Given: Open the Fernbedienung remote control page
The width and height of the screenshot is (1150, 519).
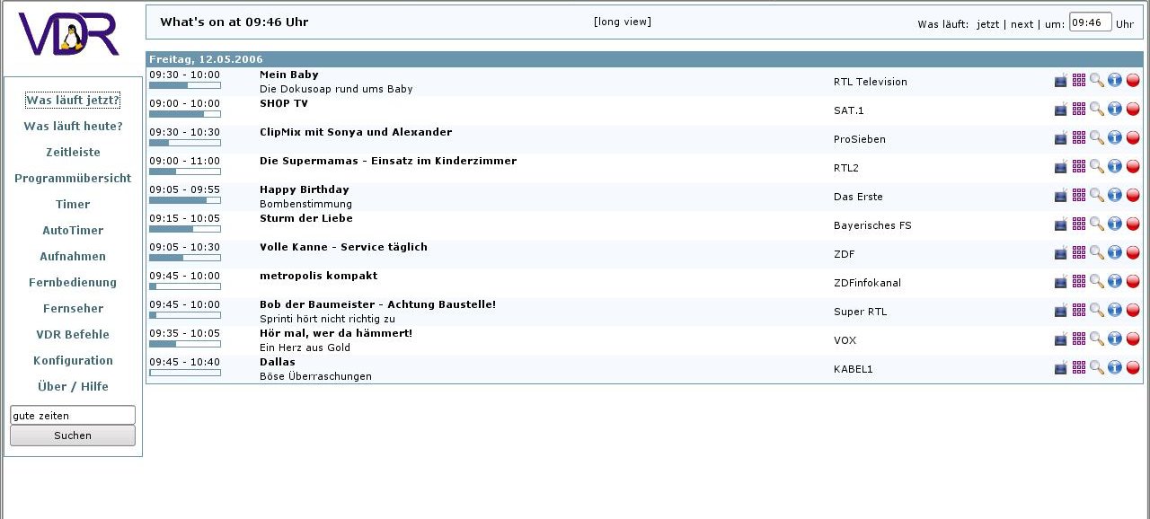Looking at the screenshot, I should pos(73,282).
